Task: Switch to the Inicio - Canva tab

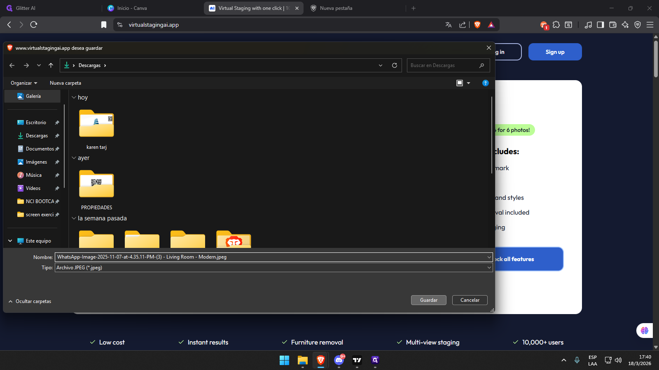Action: click(x=132, y=8)
